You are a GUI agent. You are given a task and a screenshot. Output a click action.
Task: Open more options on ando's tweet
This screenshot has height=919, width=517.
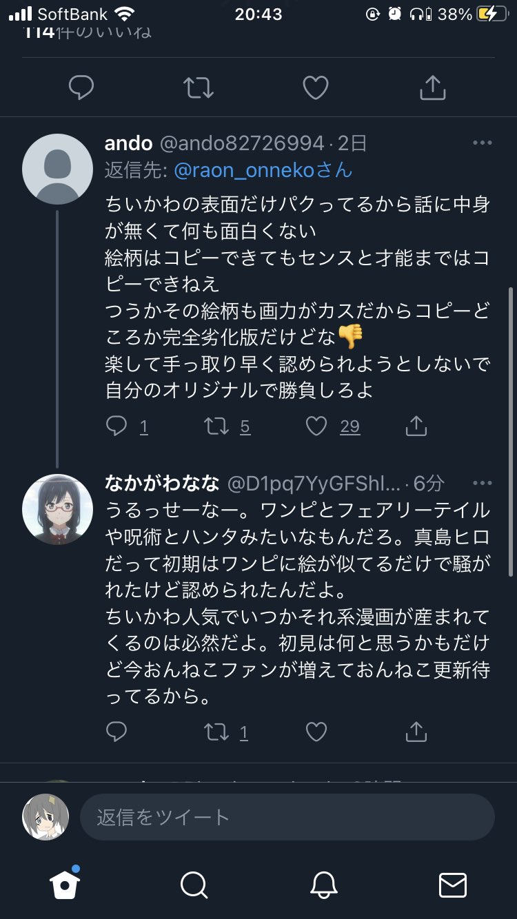click(482, 143)
